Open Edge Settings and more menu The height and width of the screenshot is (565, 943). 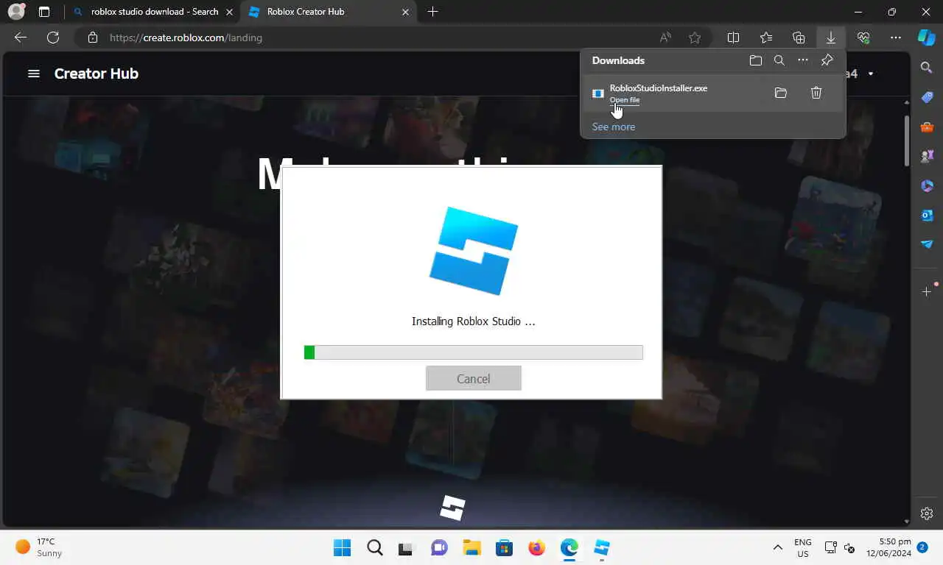click(x=896, y=38)
